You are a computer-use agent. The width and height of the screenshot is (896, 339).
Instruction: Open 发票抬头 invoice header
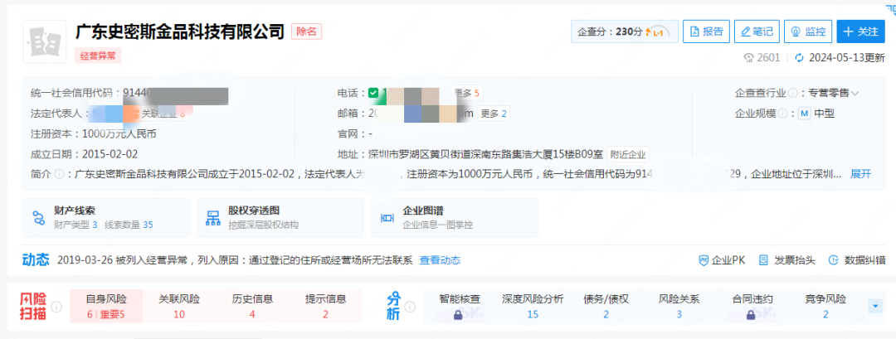coord(786,260)
